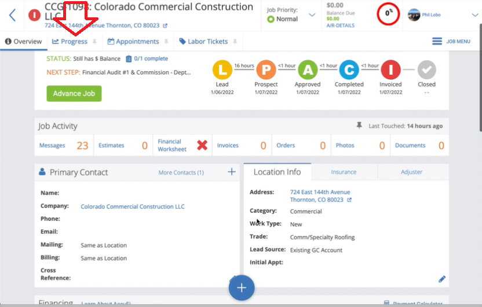Click the 0% progress circle indicator
The width and height of the screenshot is (482, 307).
[388, 13]
